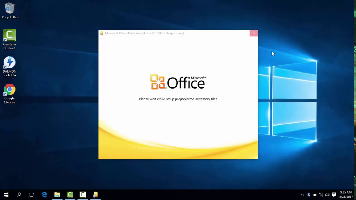Click the Office setup window title text
356x200 pixels.
coord(144,33)
